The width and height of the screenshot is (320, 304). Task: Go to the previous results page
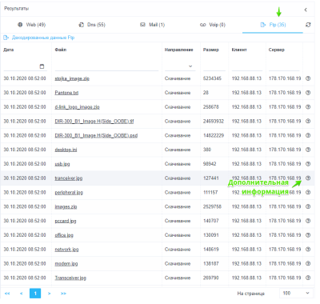click(21, 294)
